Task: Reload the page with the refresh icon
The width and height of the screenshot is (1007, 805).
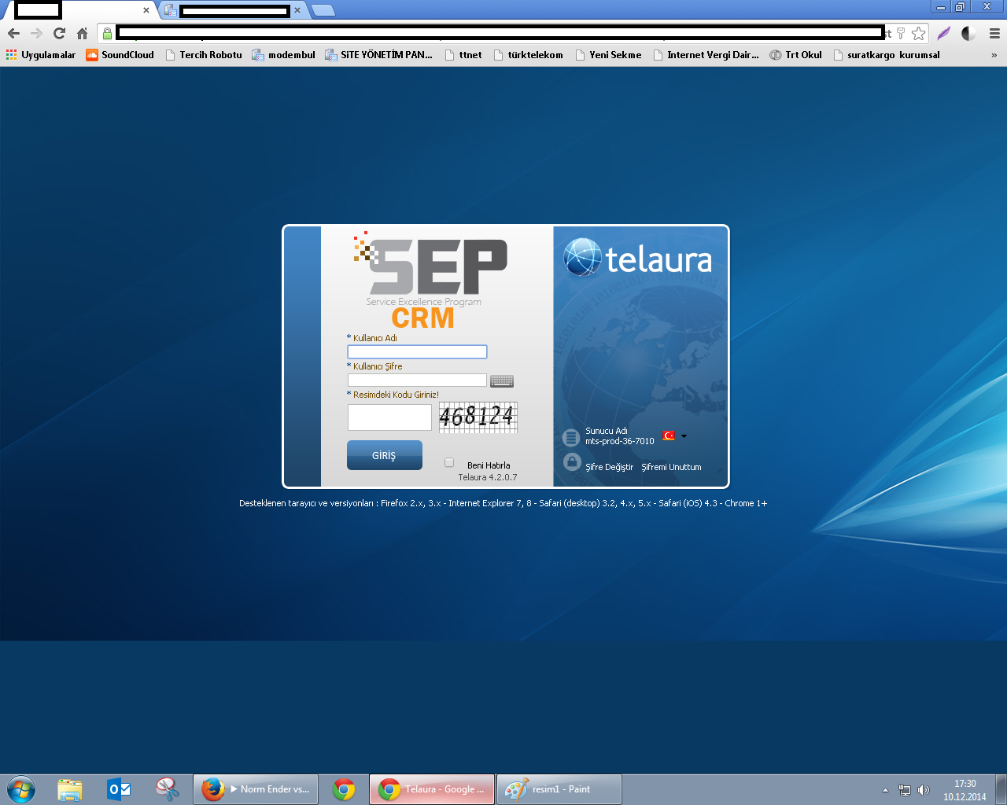Action: [59, 33]
